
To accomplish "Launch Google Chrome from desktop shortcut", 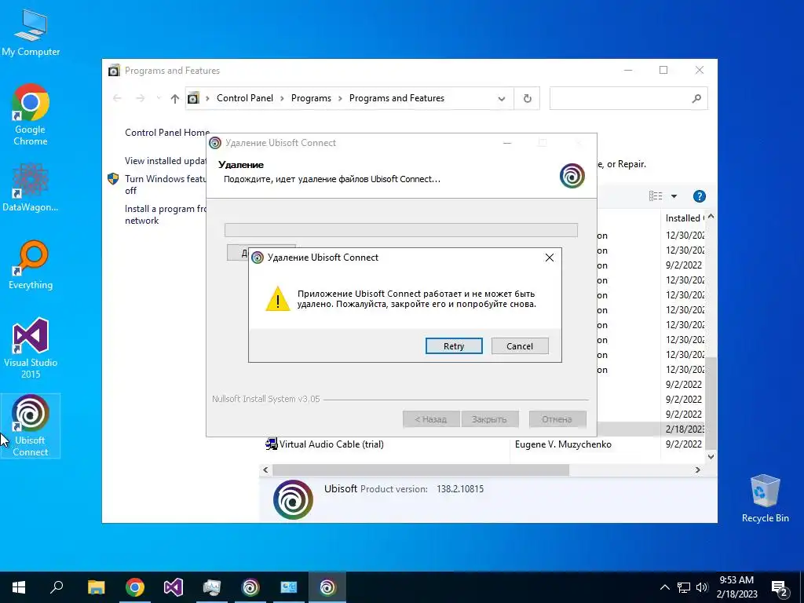I will click(x=31, y=115).
